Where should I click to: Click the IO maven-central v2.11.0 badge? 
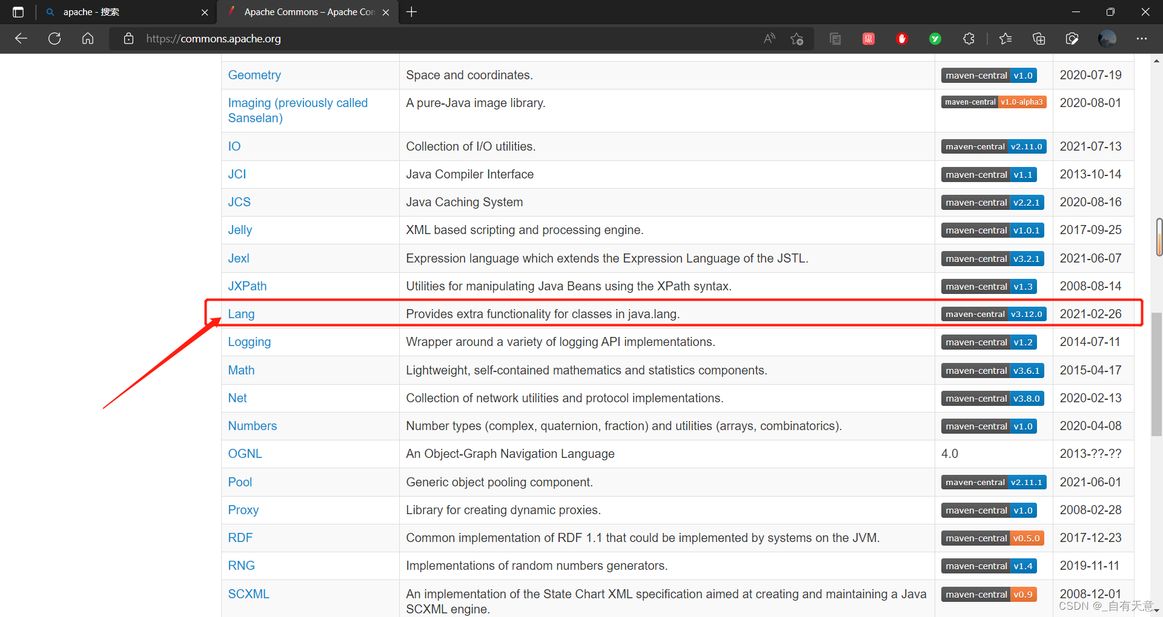click(x=994, y=146)
